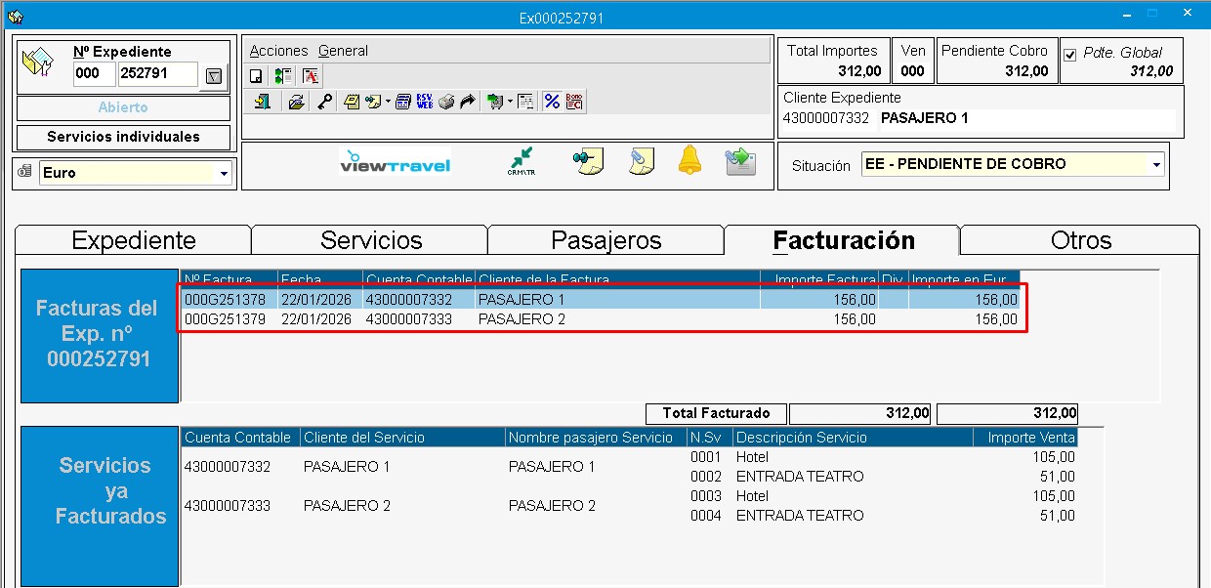Click the expediente number field 252791

(x=156, y=74)
